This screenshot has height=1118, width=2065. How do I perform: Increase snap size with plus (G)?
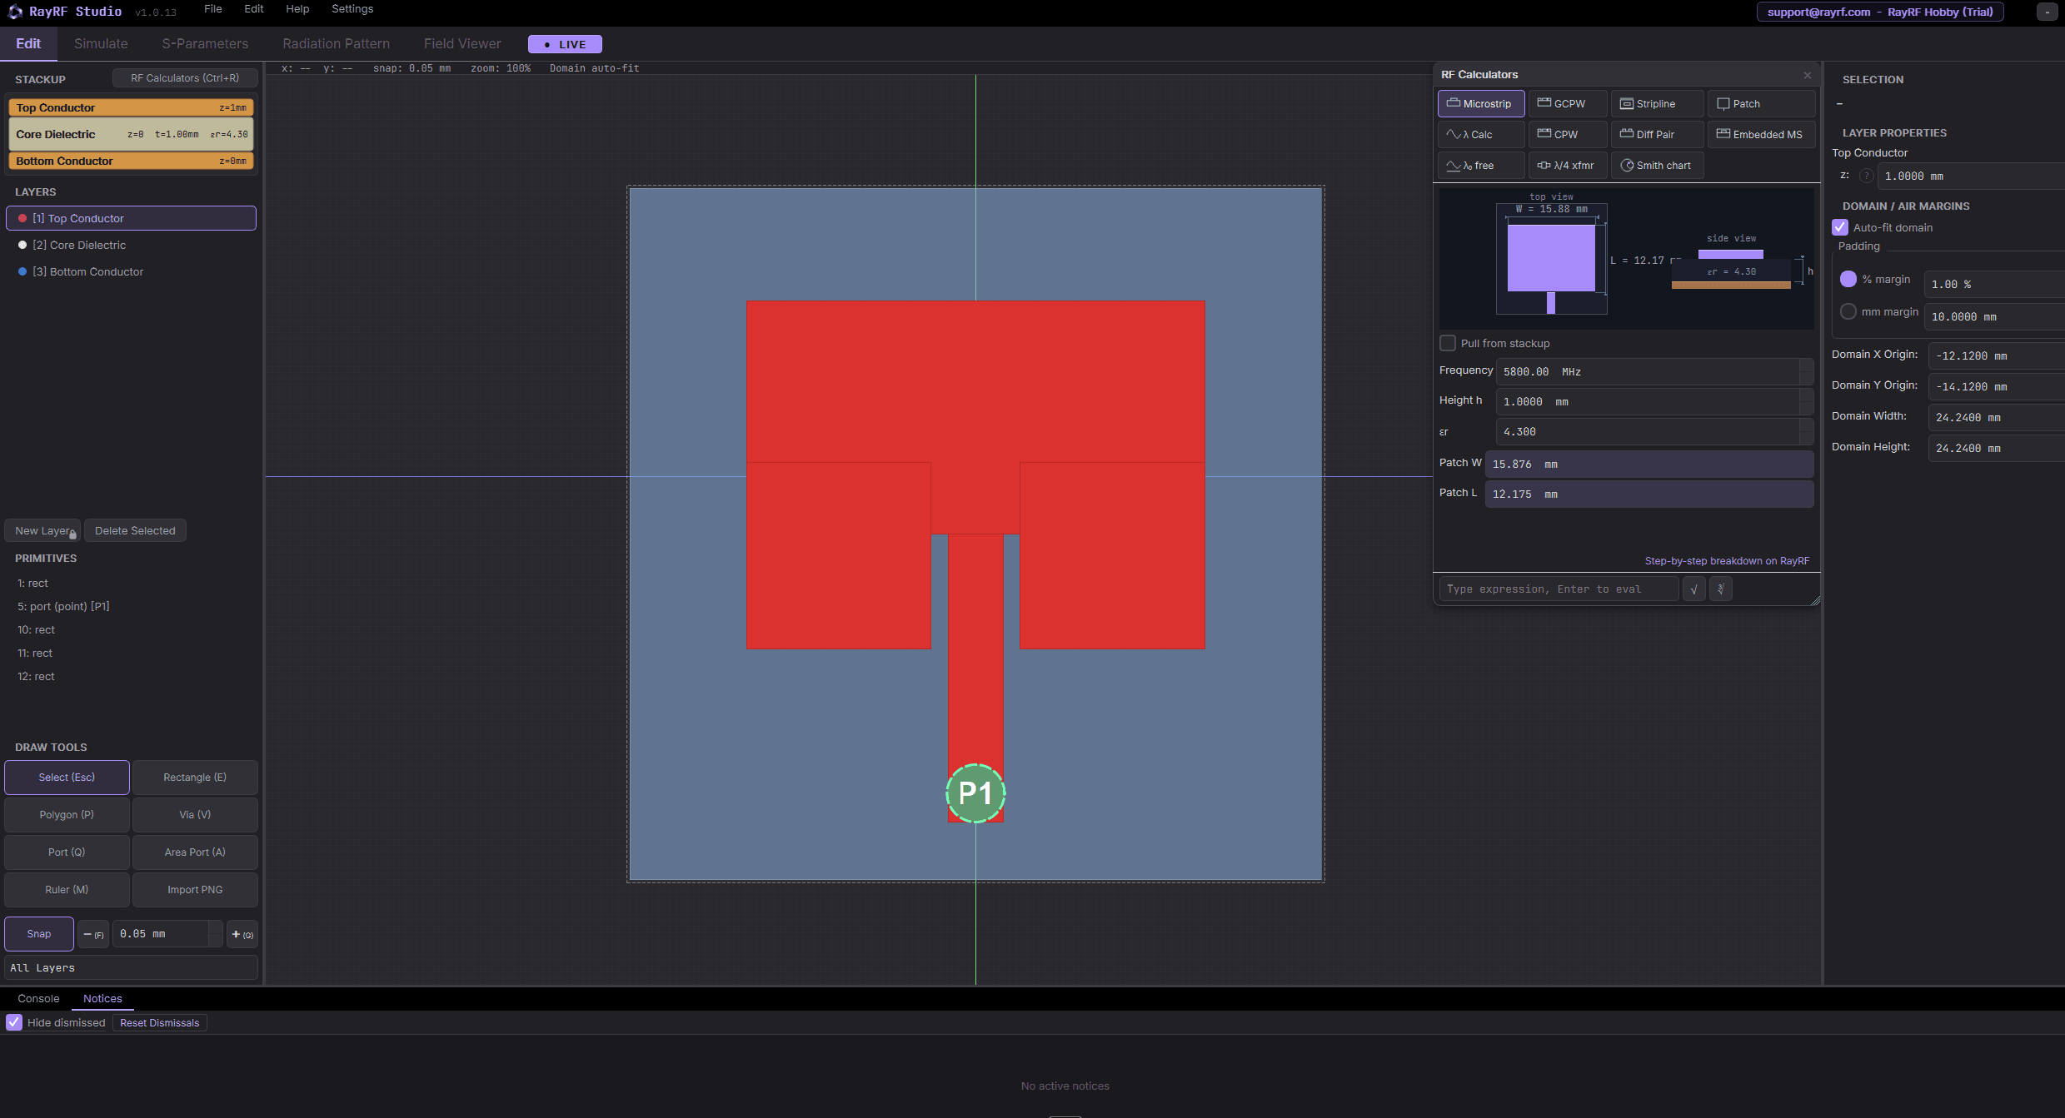[x=242, y=934]
